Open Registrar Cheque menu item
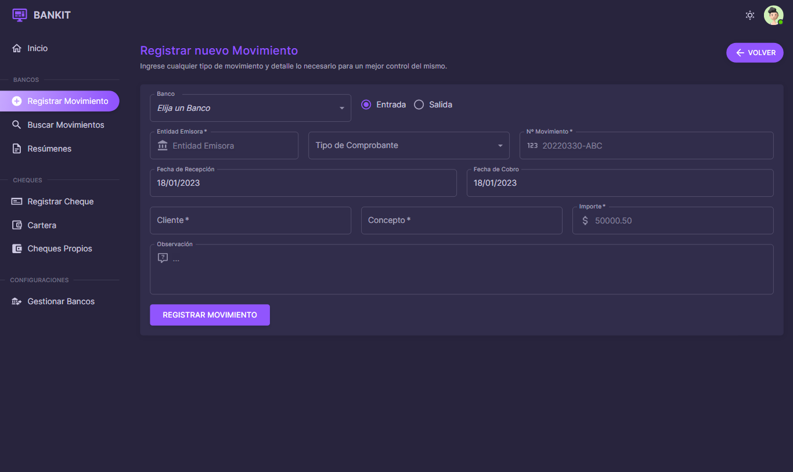 (x=60, y=201)
